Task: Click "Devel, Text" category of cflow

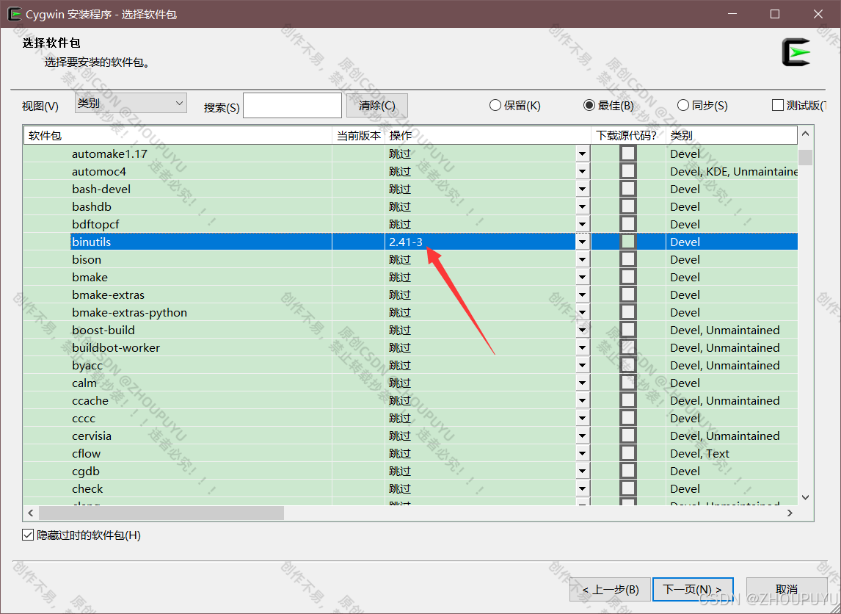Action: tap(699, 454)
